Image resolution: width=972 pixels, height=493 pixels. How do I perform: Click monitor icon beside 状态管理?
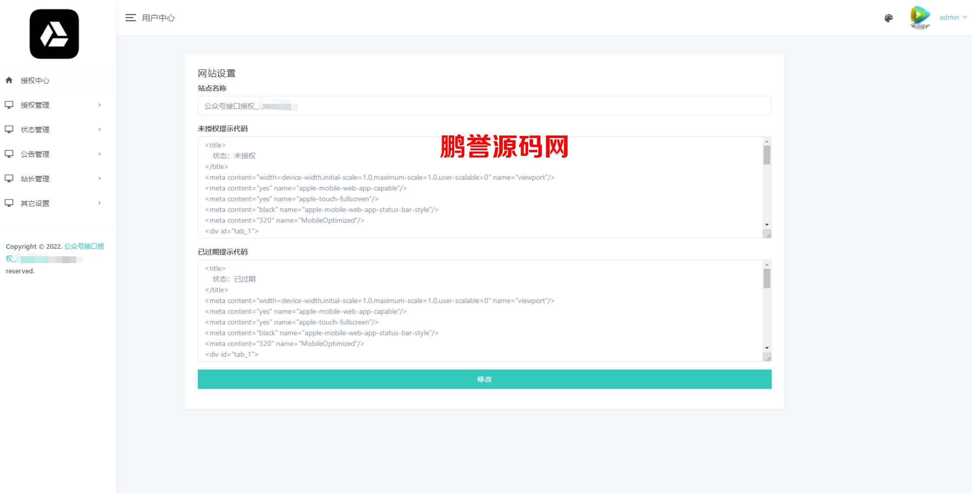(x=9, y=129)
